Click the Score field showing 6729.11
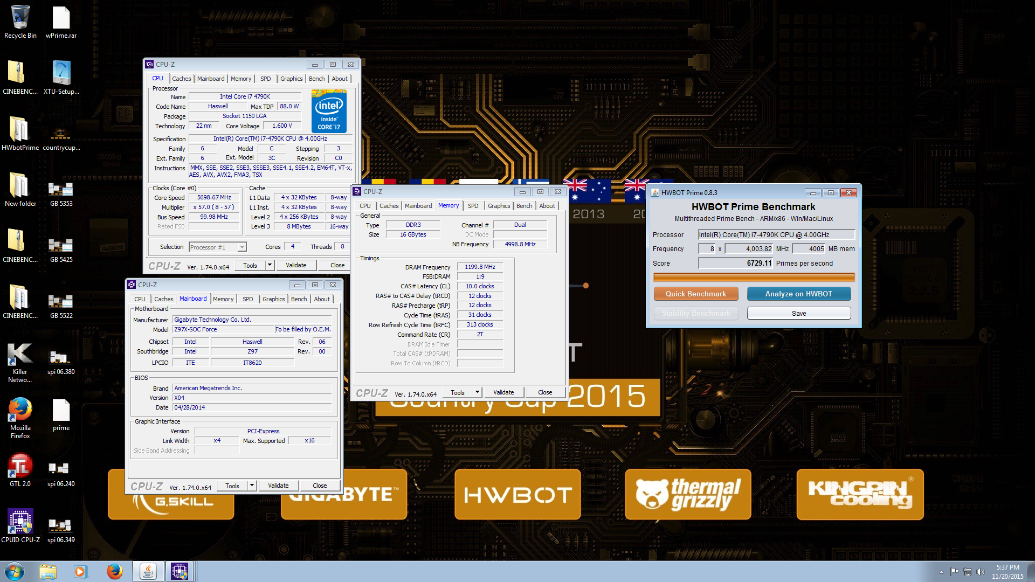 736,263
